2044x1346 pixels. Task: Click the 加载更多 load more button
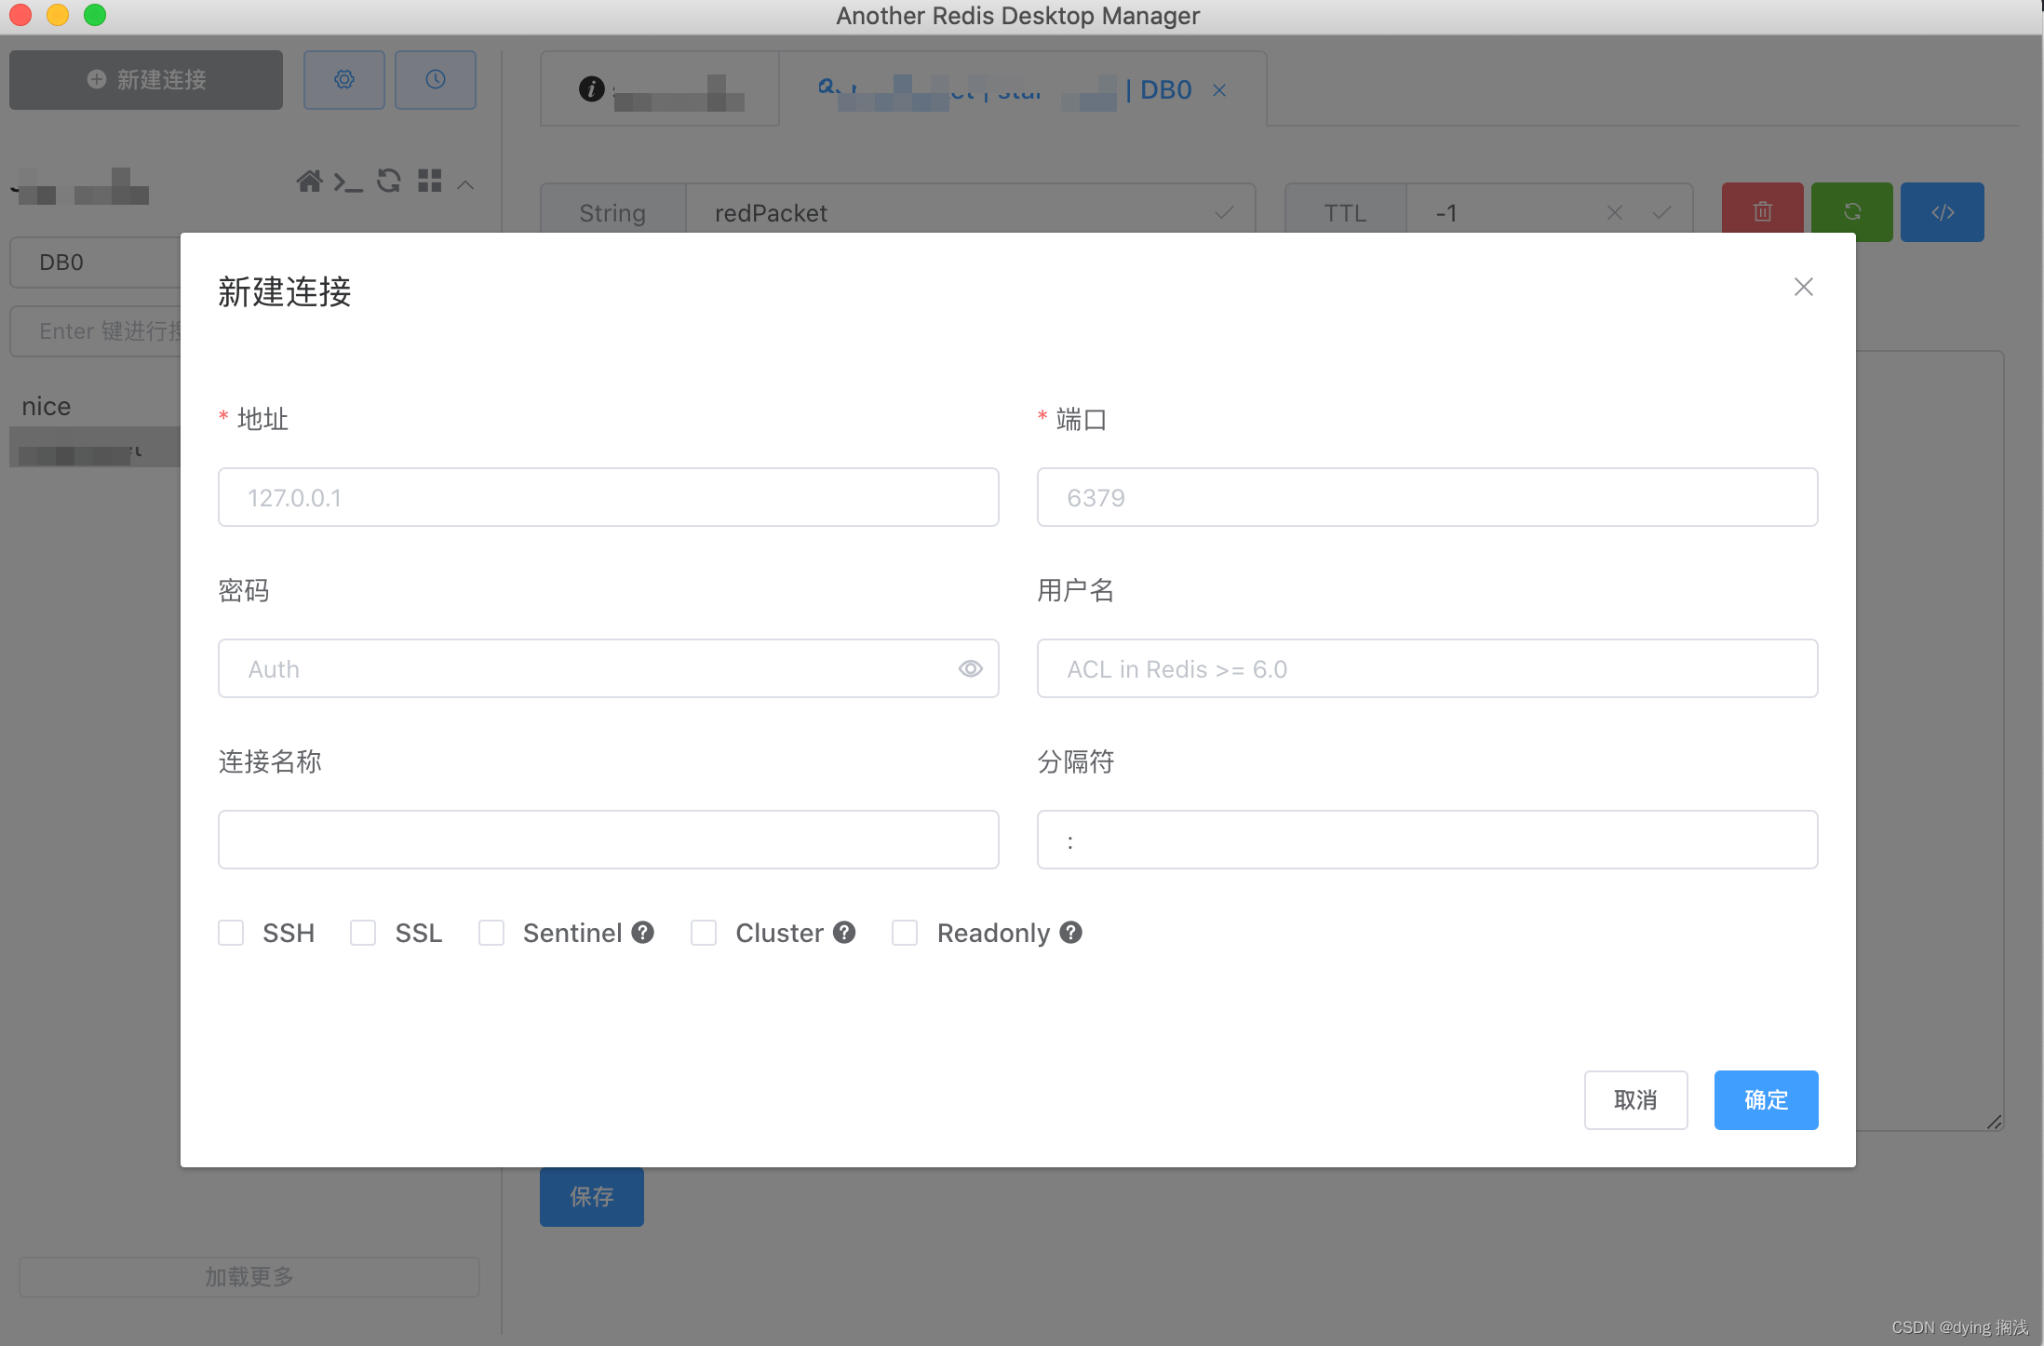click(x=249, y=1277)
